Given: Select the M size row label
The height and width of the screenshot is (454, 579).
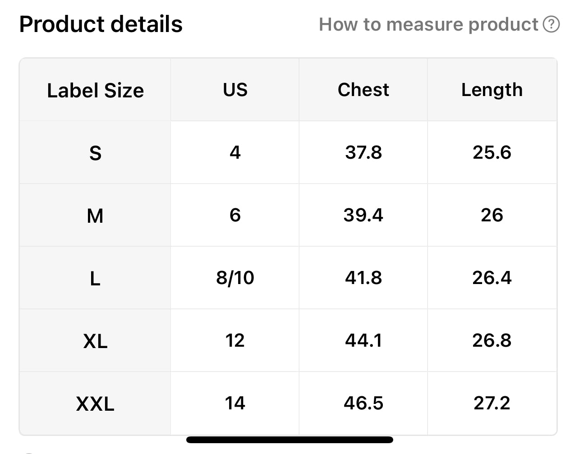Looking at the screenshot, I should (x=95, y=216).
